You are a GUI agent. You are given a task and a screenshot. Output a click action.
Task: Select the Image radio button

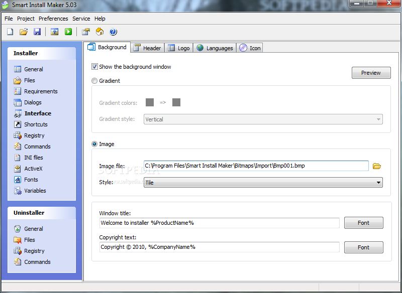pos(94,144)
